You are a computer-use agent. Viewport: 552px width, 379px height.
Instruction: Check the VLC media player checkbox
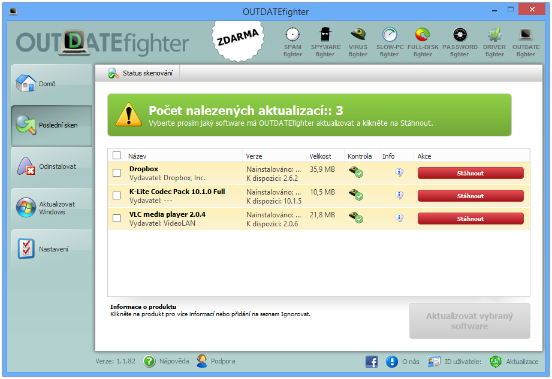point(116,219)
